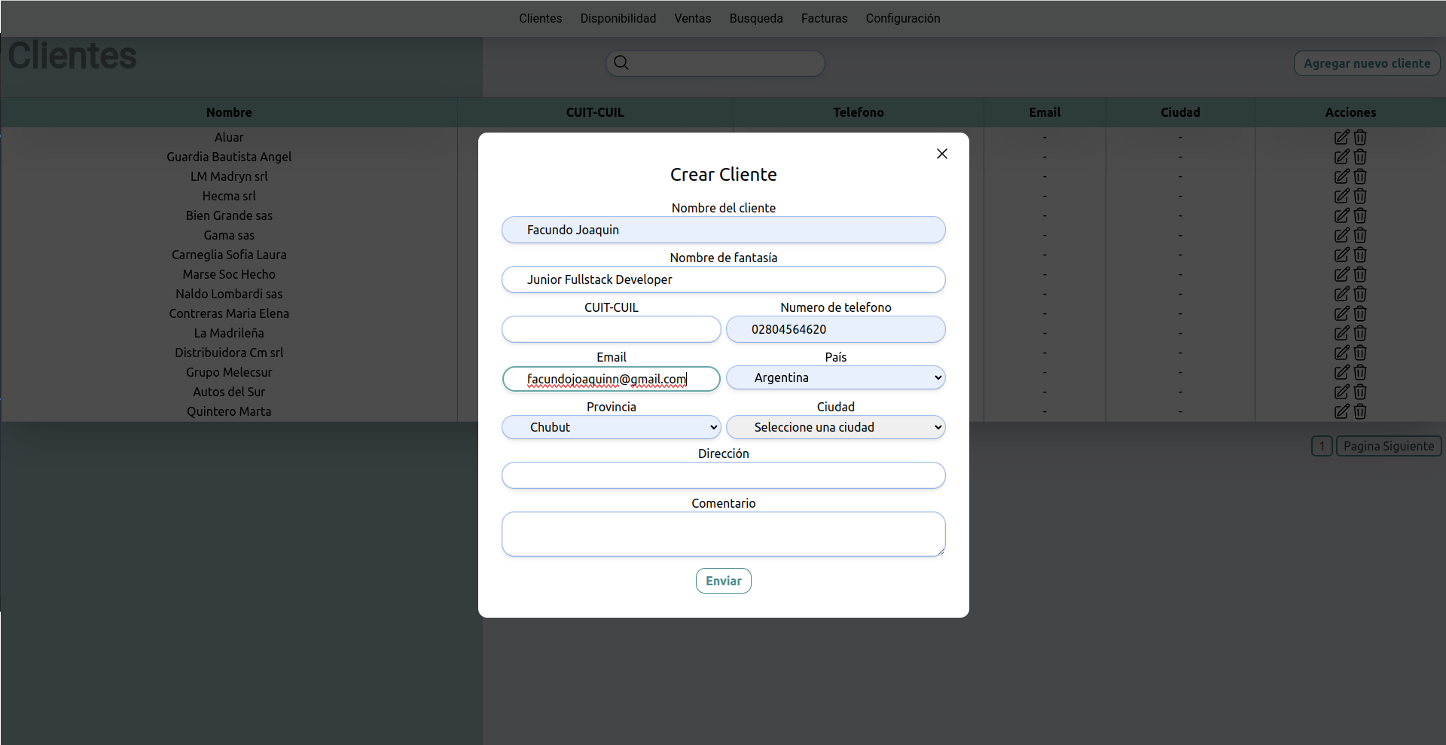Image resolution: width=1446 pixels, height=745 pixels.
Task: Edit the Guardia Bautista Angel client
Action: (1341, 157)
